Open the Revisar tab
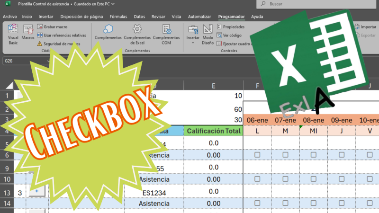Viewport: 379px width, 213px height. (x=158, y=17)
